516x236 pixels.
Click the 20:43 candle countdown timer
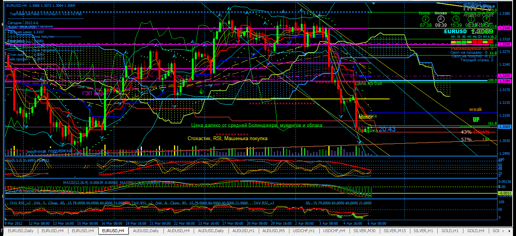[387, 129]
